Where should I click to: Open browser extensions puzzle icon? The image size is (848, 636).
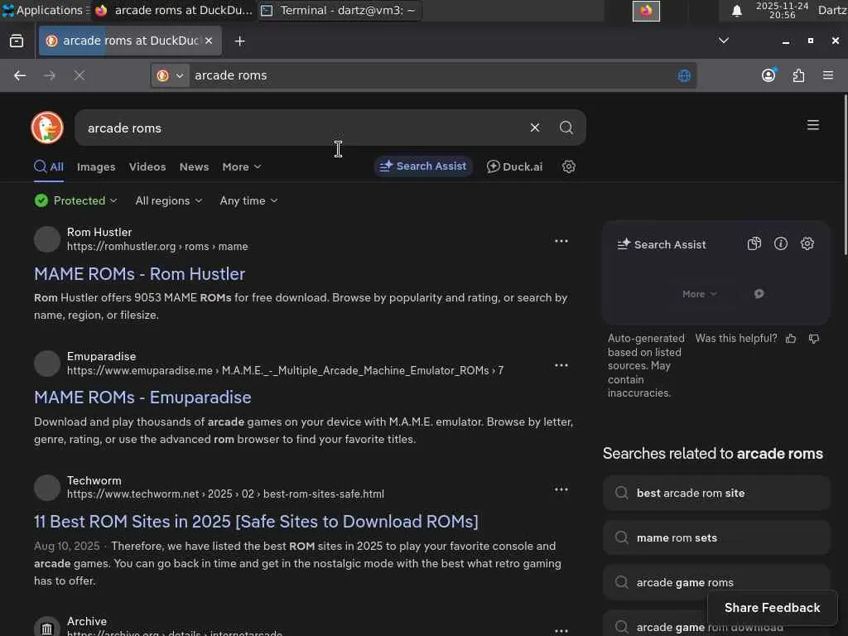(x=798, y=75)
